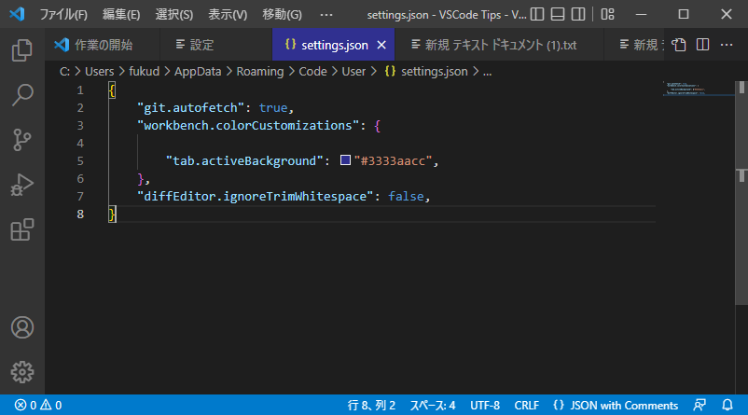This screenshot has width=748, height=415.
Task: Click 行 8、列 2 cursor position
Action: 371,406
